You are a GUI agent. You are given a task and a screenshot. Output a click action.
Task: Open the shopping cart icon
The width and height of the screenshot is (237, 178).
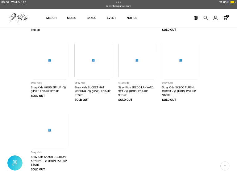coord(226,18)
